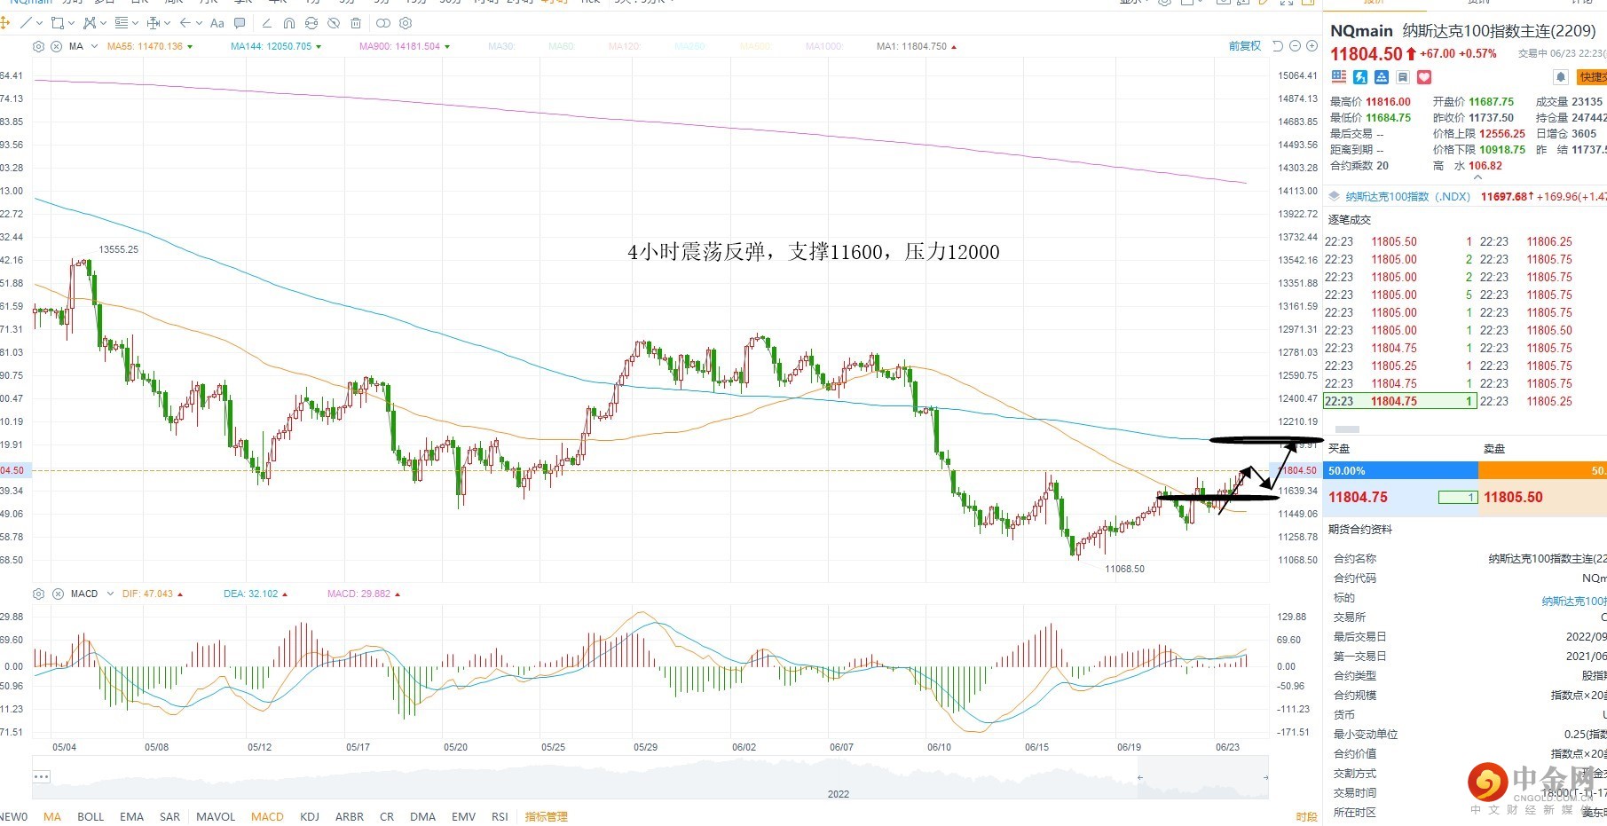Toggle the MA900 line visibility arrow
Viewport: 1607px width, 826px height.
[x=447, y=47]
